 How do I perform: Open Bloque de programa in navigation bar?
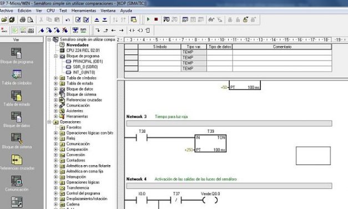pos(17,56)
